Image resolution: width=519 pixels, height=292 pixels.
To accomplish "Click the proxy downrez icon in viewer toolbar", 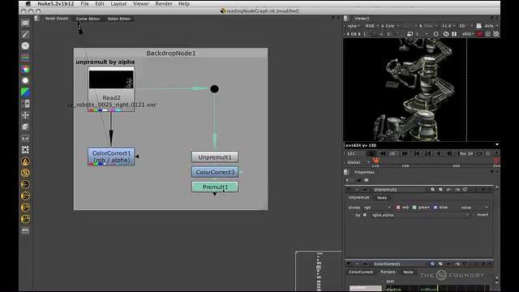I will pyautogui.click(x=410, y=34).
